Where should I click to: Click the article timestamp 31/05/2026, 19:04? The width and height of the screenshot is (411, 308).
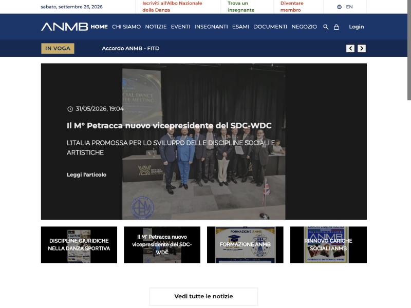coord(100,109)
